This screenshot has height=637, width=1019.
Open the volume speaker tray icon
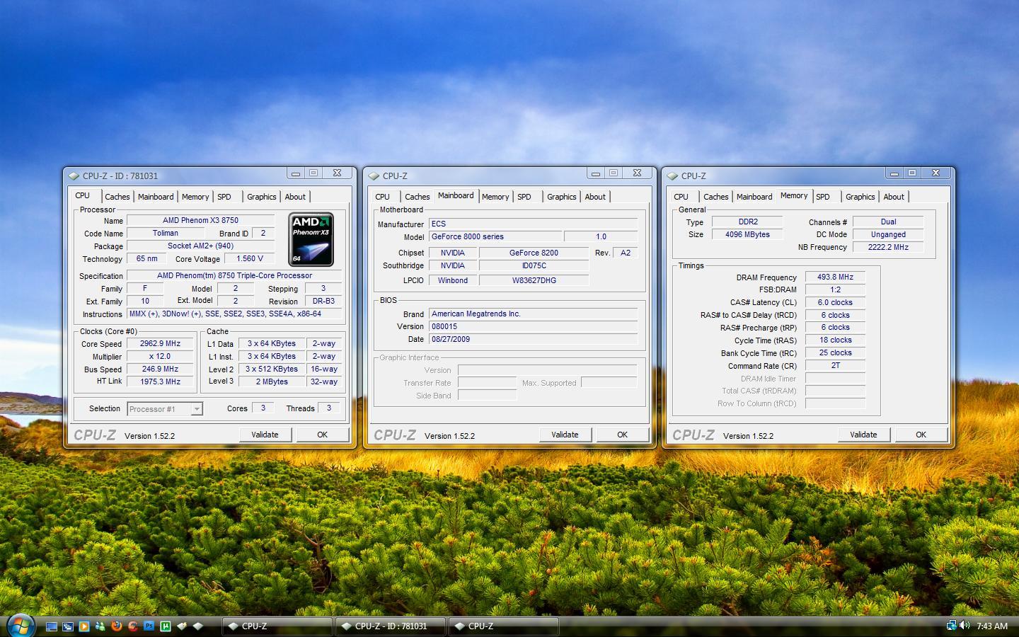(x=965, y=626)
